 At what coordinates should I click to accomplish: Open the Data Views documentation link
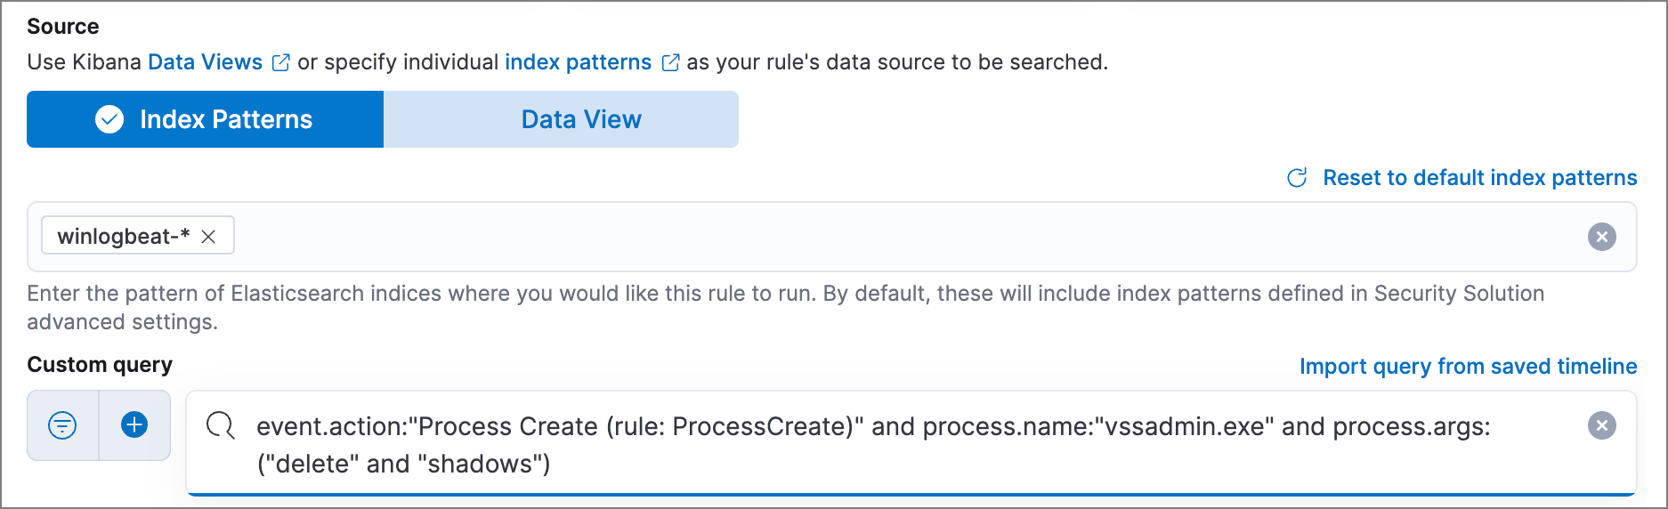(205, 62)
